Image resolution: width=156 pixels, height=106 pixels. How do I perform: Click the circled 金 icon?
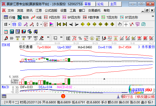(92, 38)
